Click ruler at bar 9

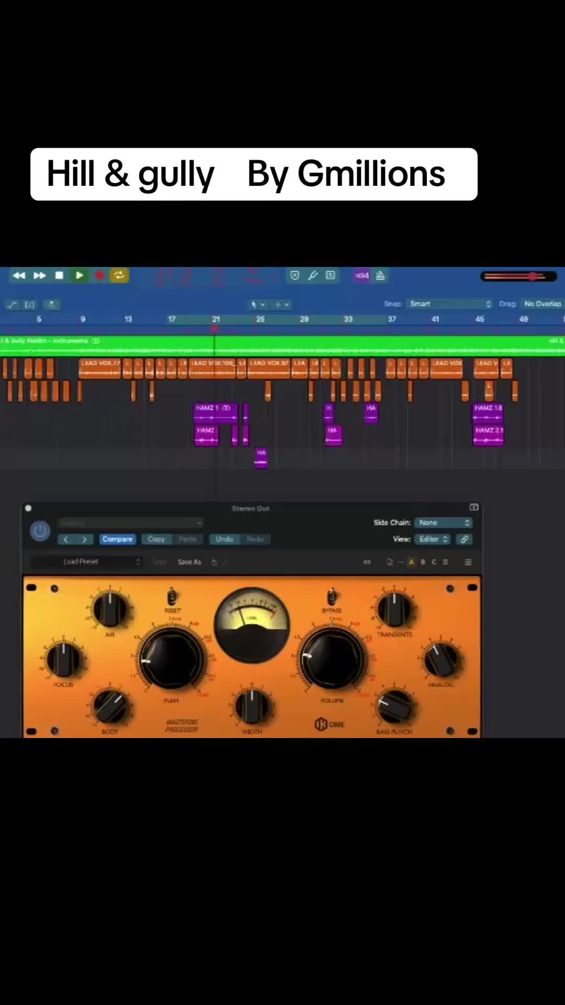(83, 319)
